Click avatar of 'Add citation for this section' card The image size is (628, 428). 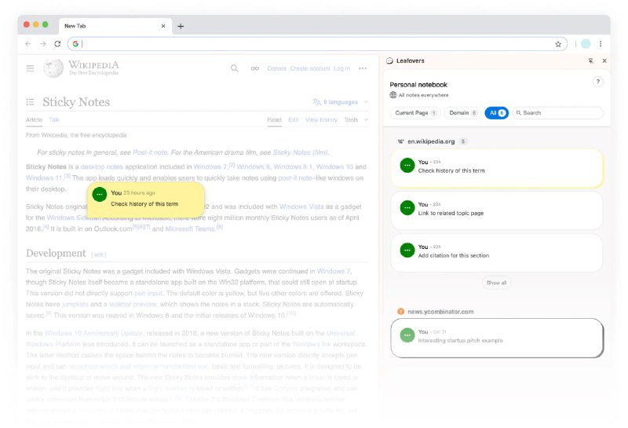(407, 250)
